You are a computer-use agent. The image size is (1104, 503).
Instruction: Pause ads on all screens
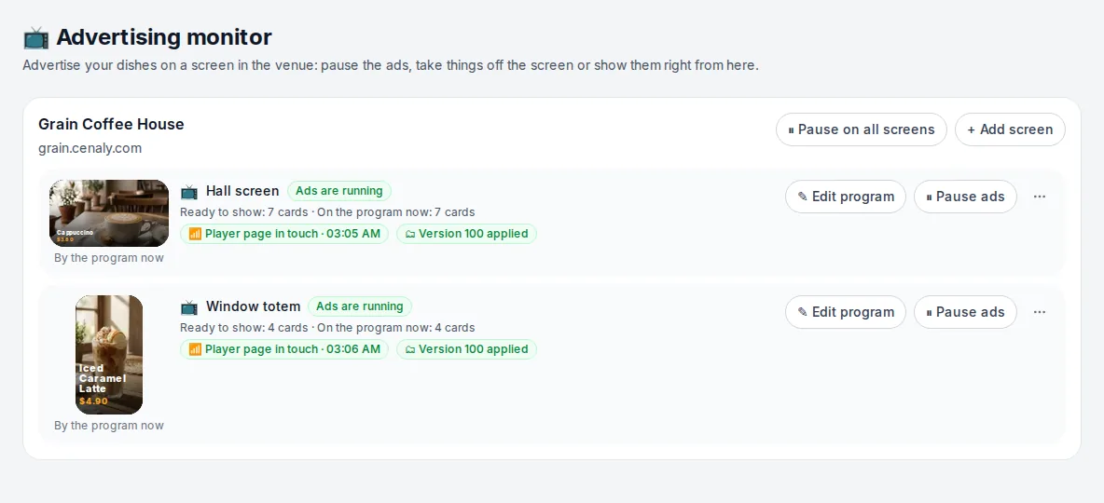click(x=861, y=129)
